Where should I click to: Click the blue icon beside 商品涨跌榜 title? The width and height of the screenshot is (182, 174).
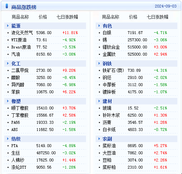tap(7, 6)
